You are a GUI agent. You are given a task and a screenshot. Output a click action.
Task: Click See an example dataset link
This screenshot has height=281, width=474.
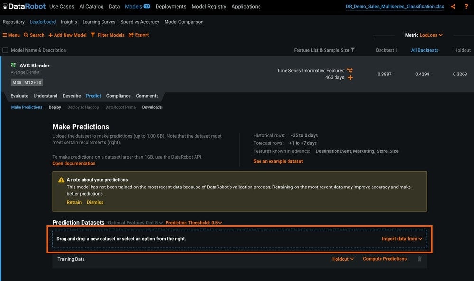click(x=278, y=161)
